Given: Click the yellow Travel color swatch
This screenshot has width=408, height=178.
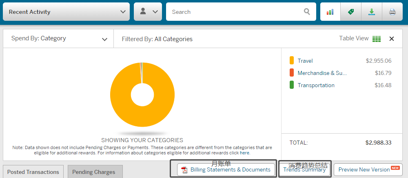Looking at the screenshot, I should coord(291,61).
